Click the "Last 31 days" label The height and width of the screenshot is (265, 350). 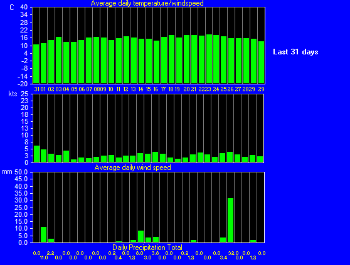(295, 52)
